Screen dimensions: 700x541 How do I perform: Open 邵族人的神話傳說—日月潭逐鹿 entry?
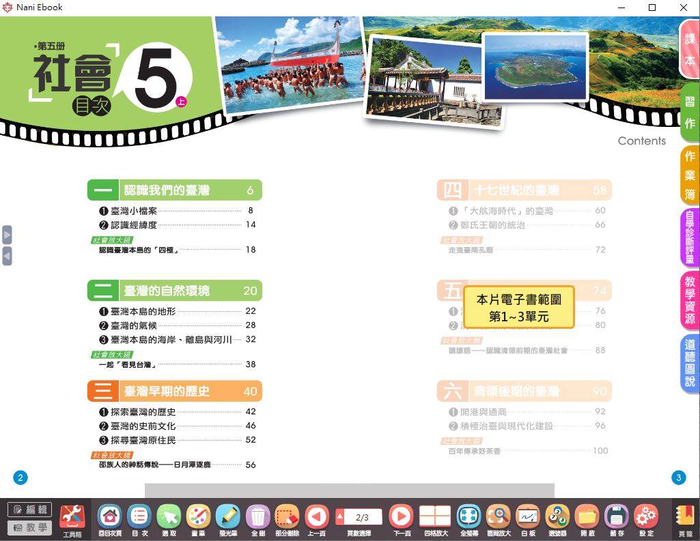click(x=177, y=465)
